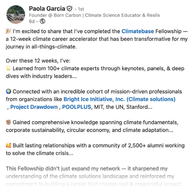
Task: Click the 1st degree connection label
Action: click(80, 9)
